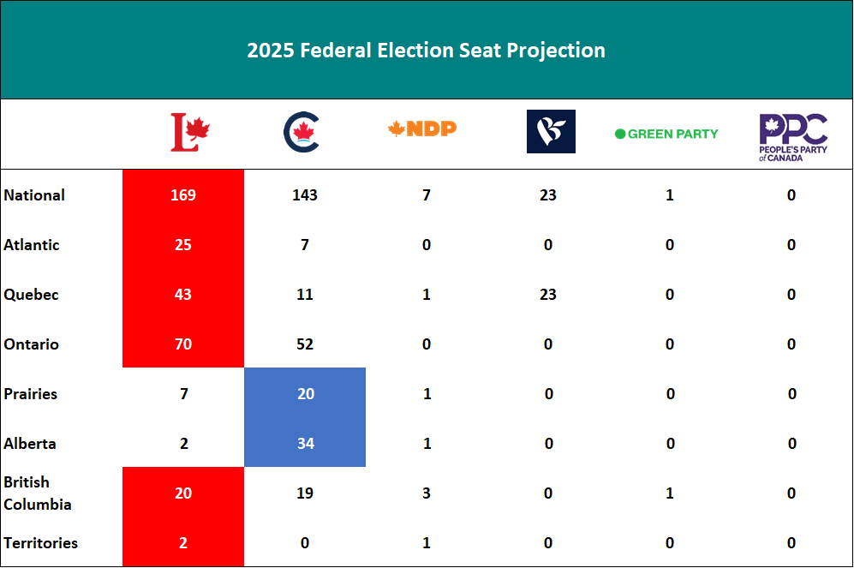The width and height of the screenshot is (854, 568).
Task: Select the Ontario Conservative count 52
Action: [x=305, y=344]
